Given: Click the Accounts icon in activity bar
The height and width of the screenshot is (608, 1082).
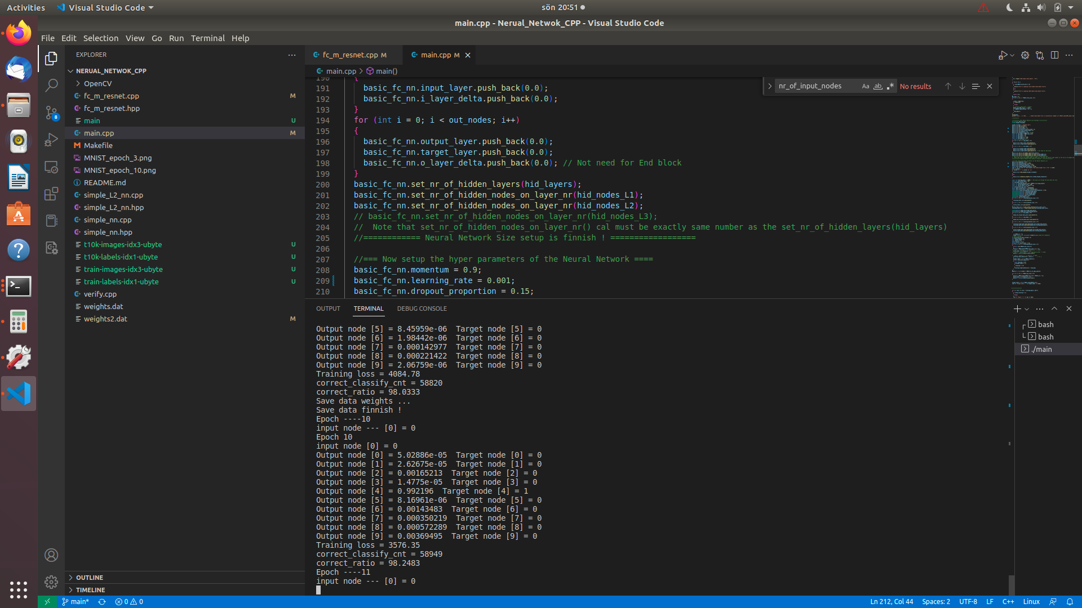Looking at the screenshot, I should [51, 556].
